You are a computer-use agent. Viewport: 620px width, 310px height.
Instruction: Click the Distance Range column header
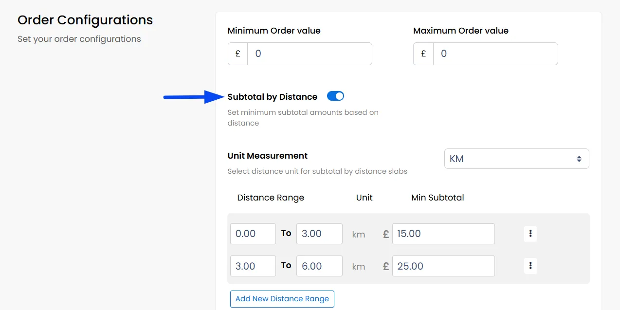click(271, 198)
